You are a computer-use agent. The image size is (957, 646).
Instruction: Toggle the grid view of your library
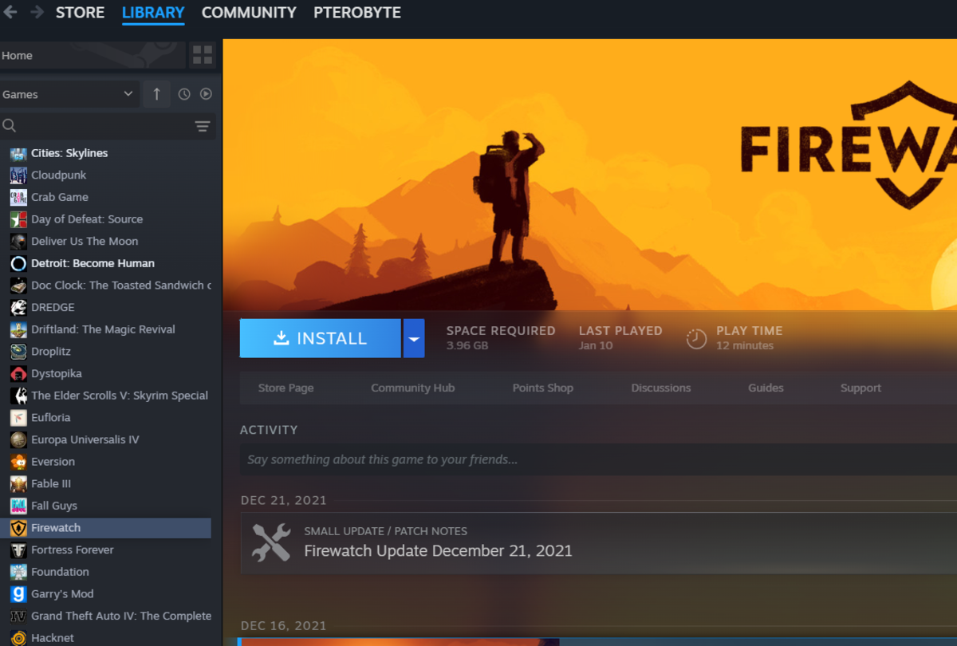[x=202, y=55]
